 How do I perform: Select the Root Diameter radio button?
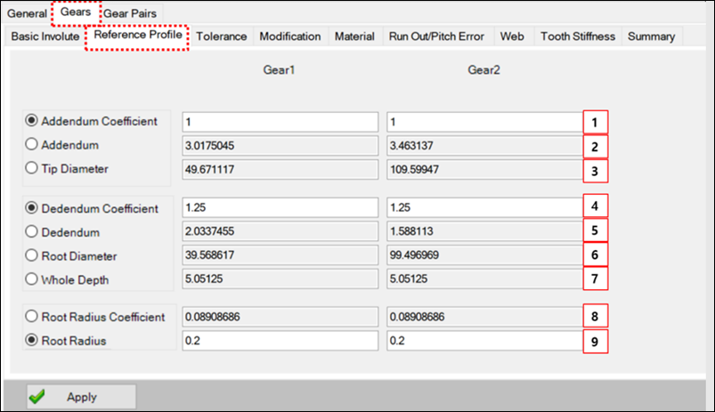coord(33,255)
